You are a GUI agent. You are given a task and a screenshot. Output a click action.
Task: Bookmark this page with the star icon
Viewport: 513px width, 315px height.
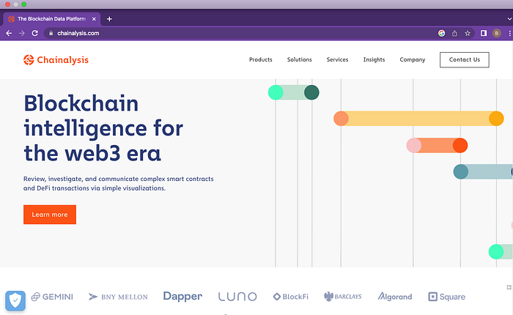coord(468,33)
